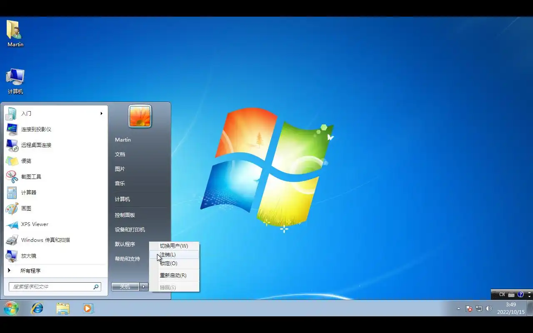Select the Martin folder desktop icon

(x=15, y=33)
